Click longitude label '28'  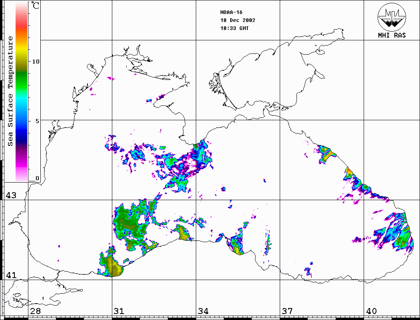(x=35, y=311)
